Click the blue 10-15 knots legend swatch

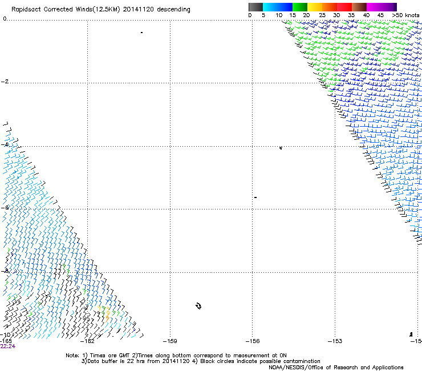[x=285, y=7]
